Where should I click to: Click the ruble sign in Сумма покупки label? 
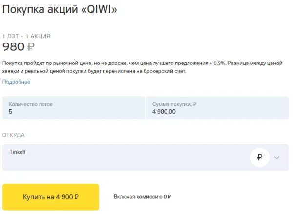(195, 104)
